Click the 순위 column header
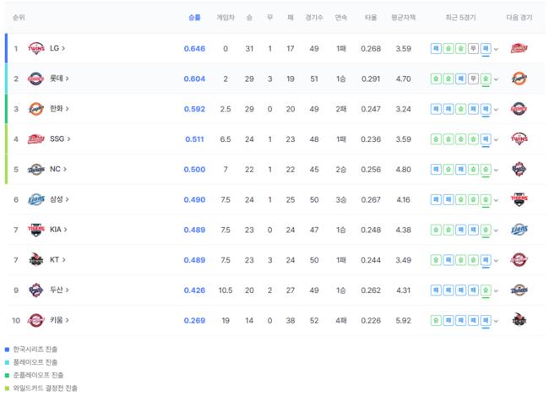 pos(19,18)
